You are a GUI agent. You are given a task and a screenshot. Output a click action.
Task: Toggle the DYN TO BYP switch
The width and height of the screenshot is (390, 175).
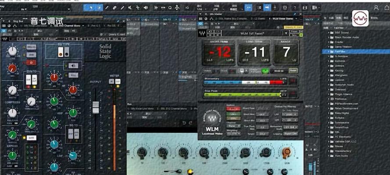click(29, 80)
